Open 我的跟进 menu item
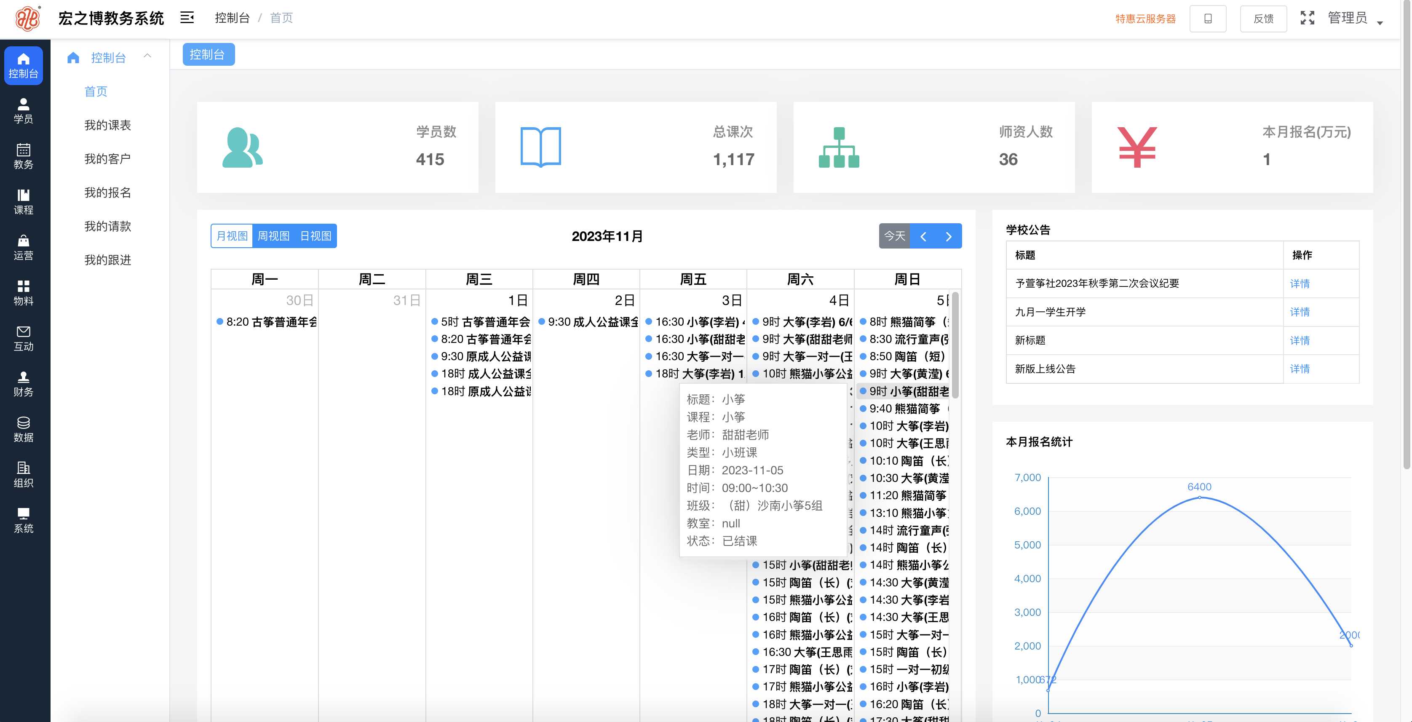Viewport: 1412px width, 722px height. point(107,260)
